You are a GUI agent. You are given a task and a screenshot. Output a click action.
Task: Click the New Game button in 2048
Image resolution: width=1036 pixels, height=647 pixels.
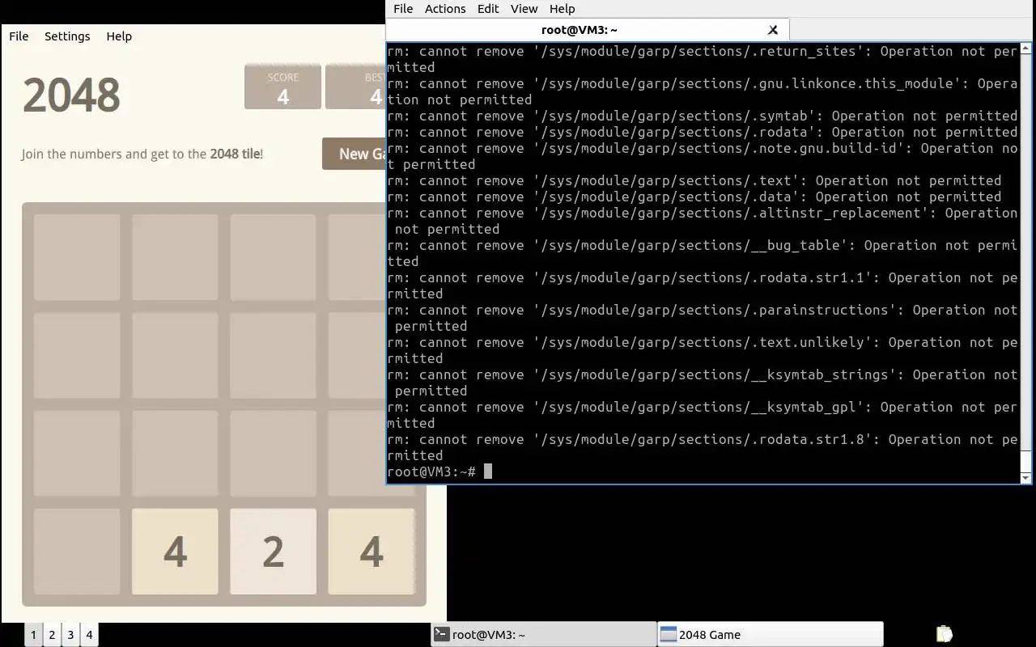click(355, 154)
